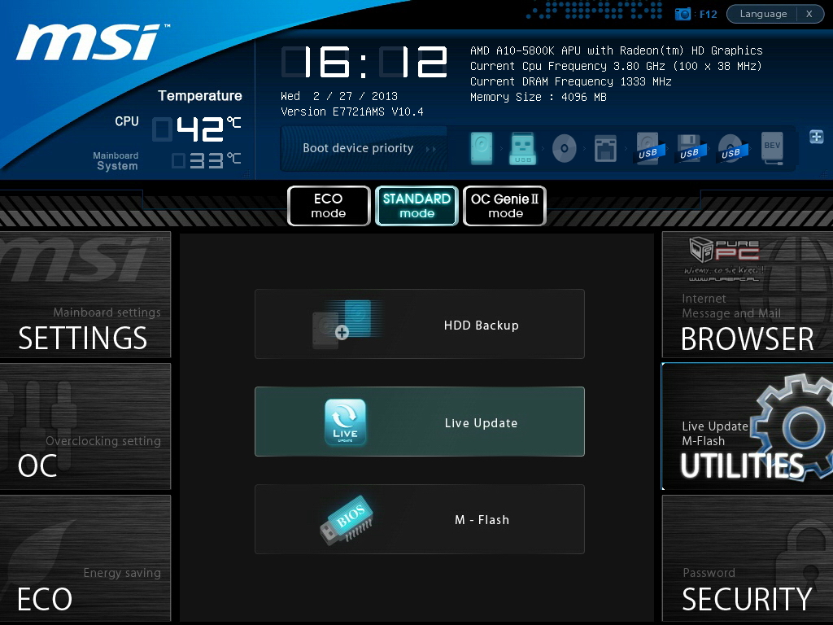Click the Current Cpu Frequency 3.80 GHz text
The width and height of the screenshot is (833, 625).
(x=616, y=66)
